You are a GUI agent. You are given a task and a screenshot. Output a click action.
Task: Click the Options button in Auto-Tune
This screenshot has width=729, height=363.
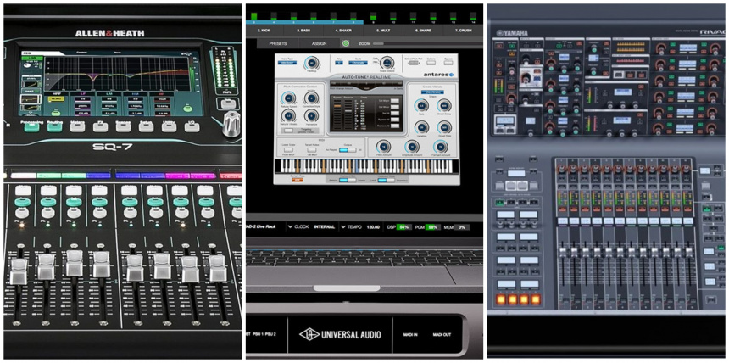tap(431, 63)
